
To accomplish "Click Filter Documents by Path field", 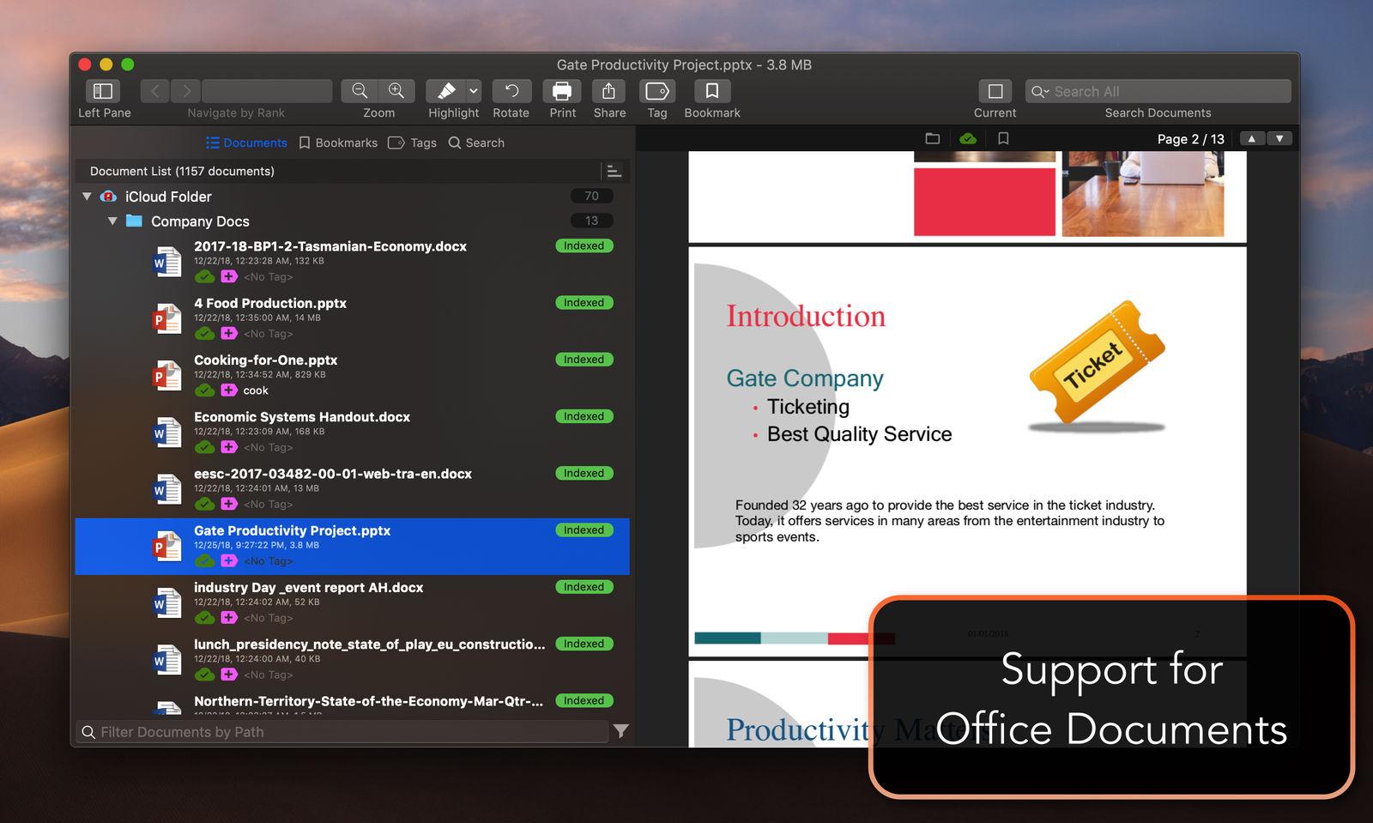I will pos(342,732).
